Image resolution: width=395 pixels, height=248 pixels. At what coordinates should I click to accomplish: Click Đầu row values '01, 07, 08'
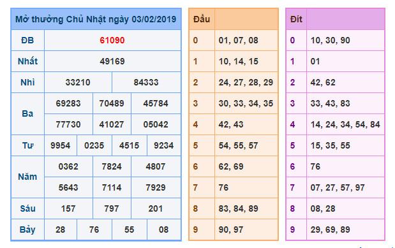point(238,40)
